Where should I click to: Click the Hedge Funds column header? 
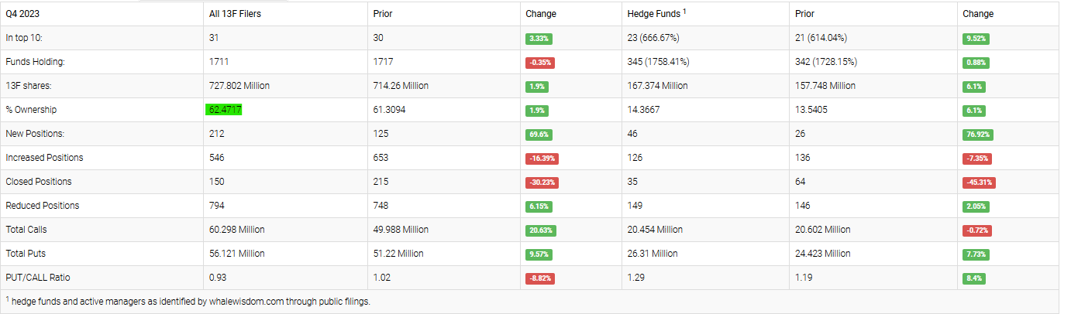coord(652,14)
